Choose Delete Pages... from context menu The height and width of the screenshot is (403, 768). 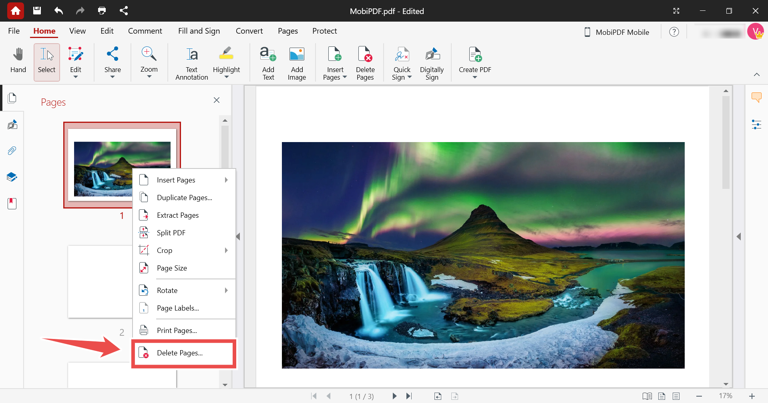184,353
